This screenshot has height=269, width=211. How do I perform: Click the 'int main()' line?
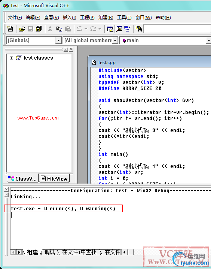pyautogui.click(x=113, y=154)
